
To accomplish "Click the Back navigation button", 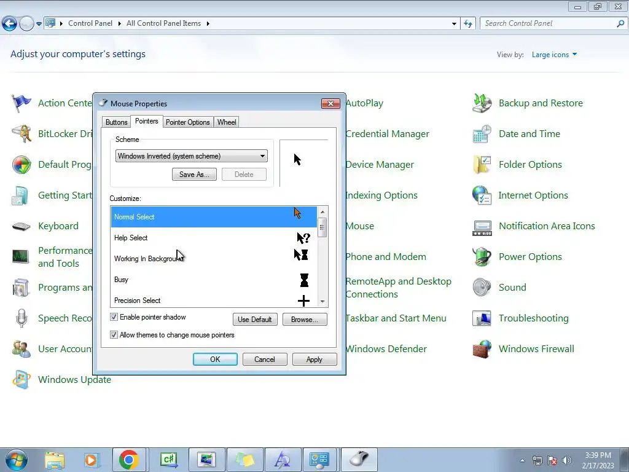I will click(10, 24).
